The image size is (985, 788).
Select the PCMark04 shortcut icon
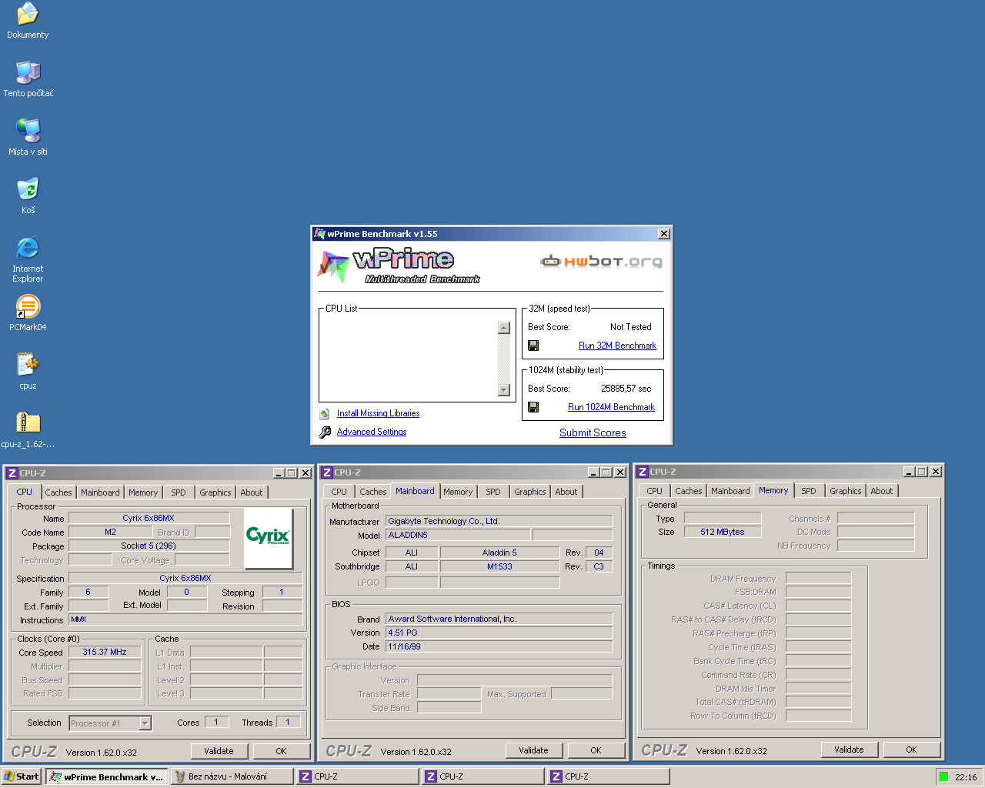click(x=28, y=306)
